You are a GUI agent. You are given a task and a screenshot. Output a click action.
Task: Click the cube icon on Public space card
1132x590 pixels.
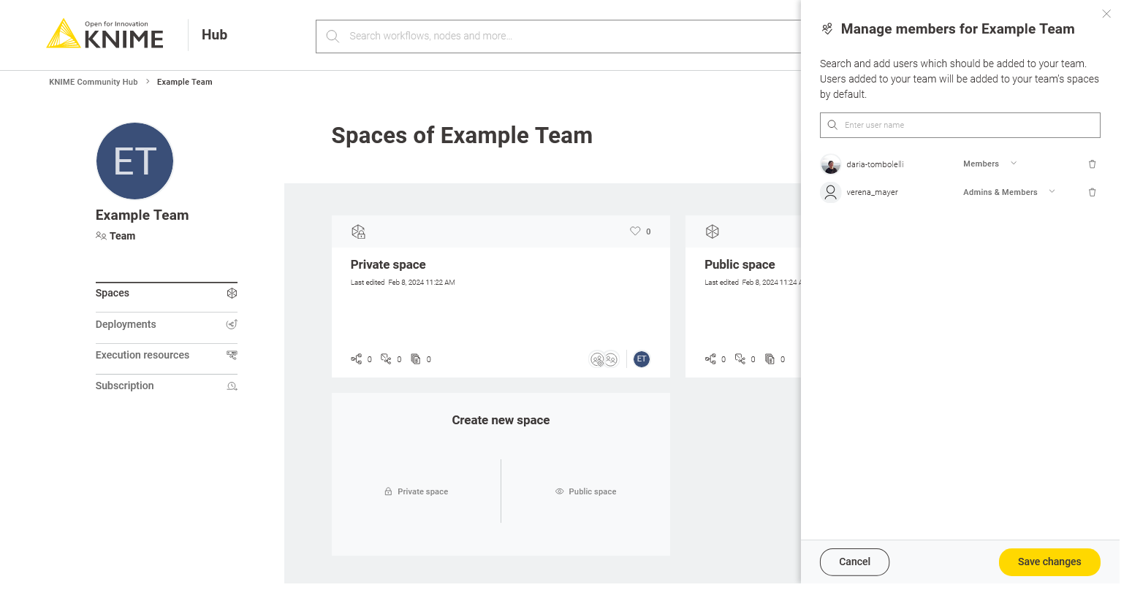713,231
